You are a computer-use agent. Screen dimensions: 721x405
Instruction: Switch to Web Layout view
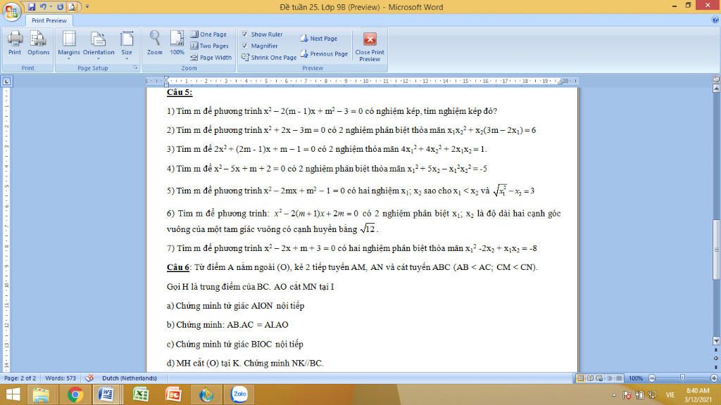[x=600, y=378]
